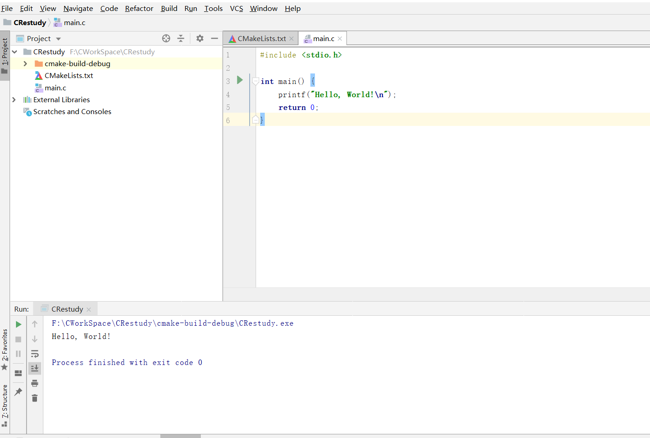
Task: Open the Refactor menu
Action: click(139, 8)
